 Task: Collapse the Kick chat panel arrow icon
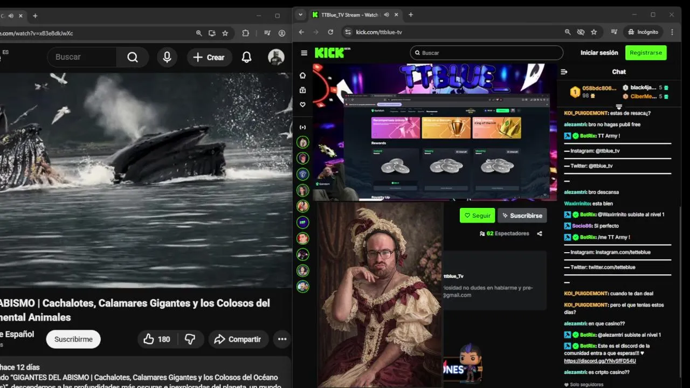coord(564,72)
